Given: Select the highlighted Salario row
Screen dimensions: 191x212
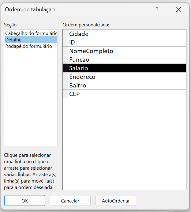Looking at the screenshot, I should (x=79, y=68).
